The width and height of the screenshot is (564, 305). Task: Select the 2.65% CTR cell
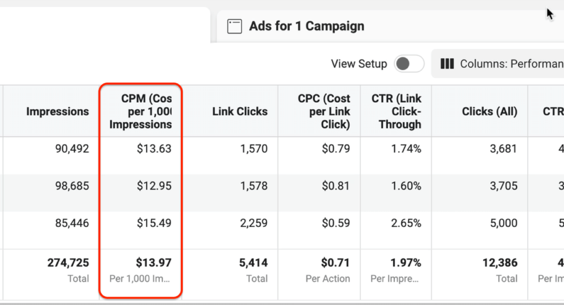pyautogui.click(x=406, y=223)
